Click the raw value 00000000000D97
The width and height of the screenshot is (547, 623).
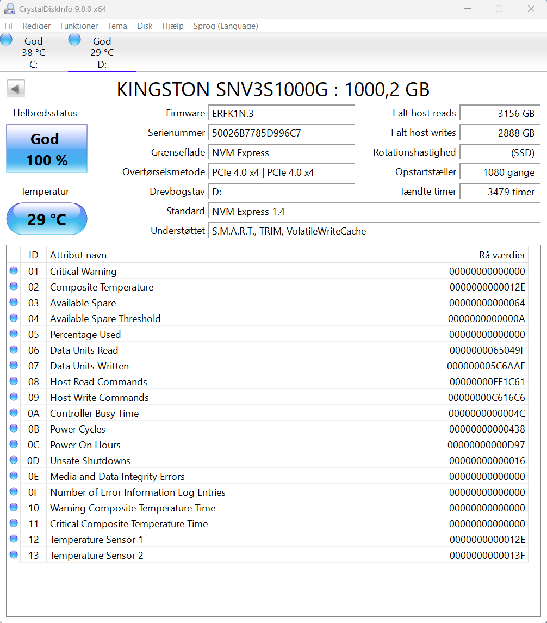pyautogui.click(x=486, y=445)
